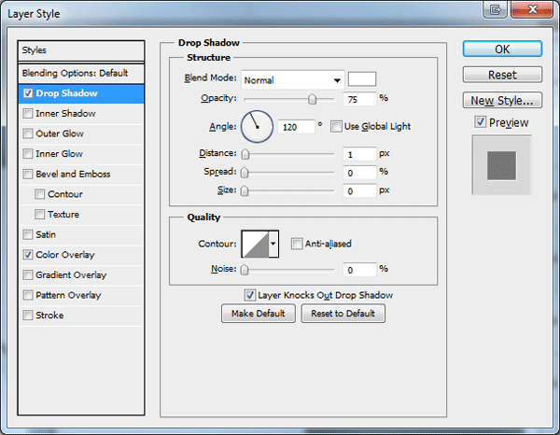Click the Distance value field

359,154
